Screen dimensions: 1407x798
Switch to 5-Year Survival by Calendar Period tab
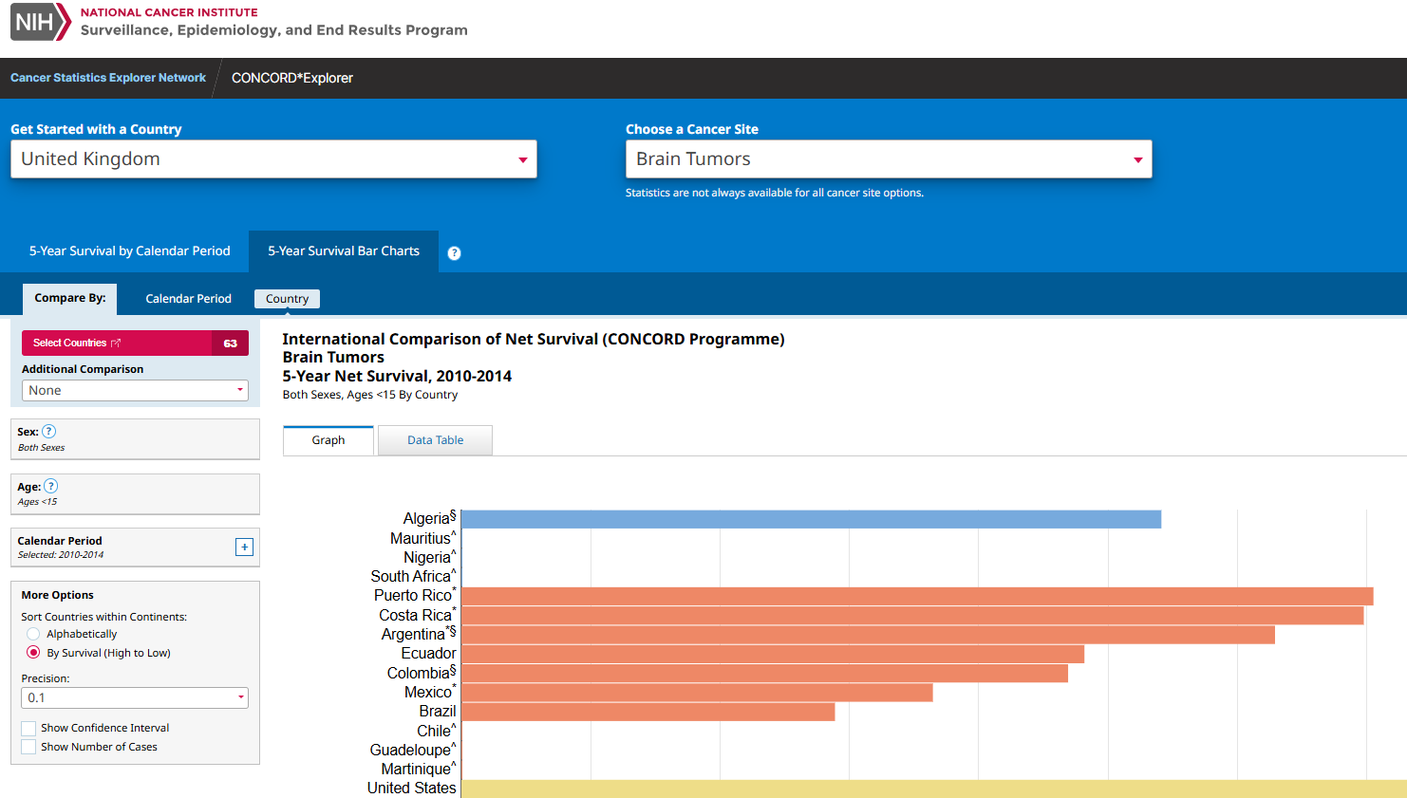129,251
